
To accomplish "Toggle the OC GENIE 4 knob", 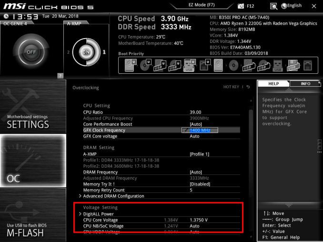I will pyautogui.click(x=31, y=52).
